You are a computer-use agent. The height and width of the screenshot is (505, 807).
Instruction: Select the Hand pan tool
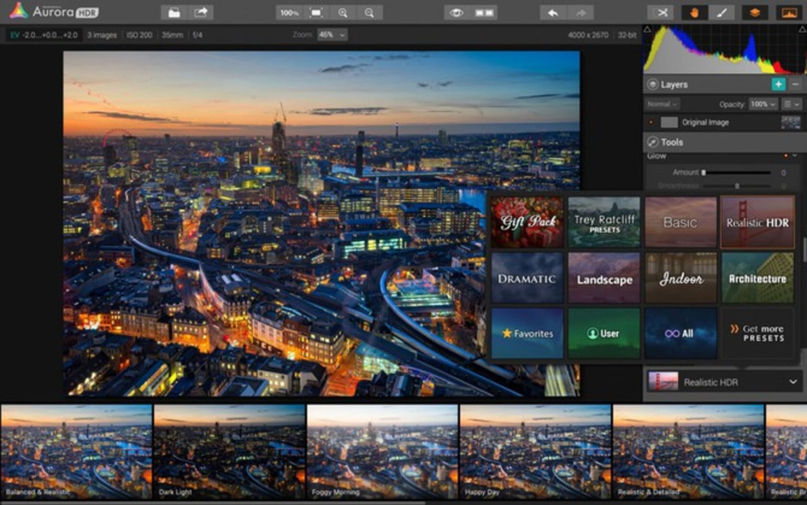(x=694, y=12)
